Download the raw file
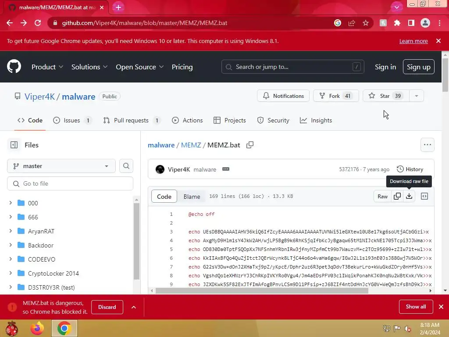 point(409,196)
